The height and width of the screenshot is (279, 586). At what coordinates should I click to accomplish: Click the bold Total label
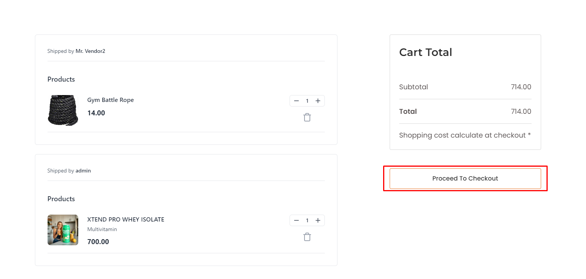[408, 112]
